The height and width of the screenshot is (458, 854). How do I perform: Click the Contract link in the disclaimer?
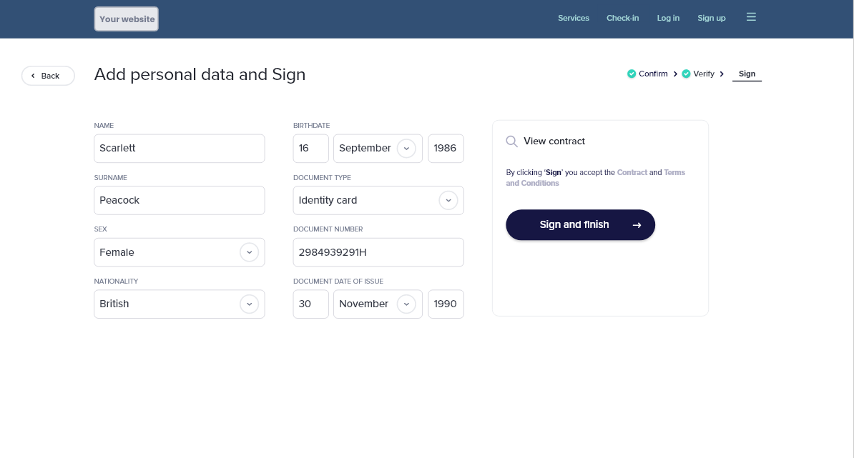(x=632, y=172)
